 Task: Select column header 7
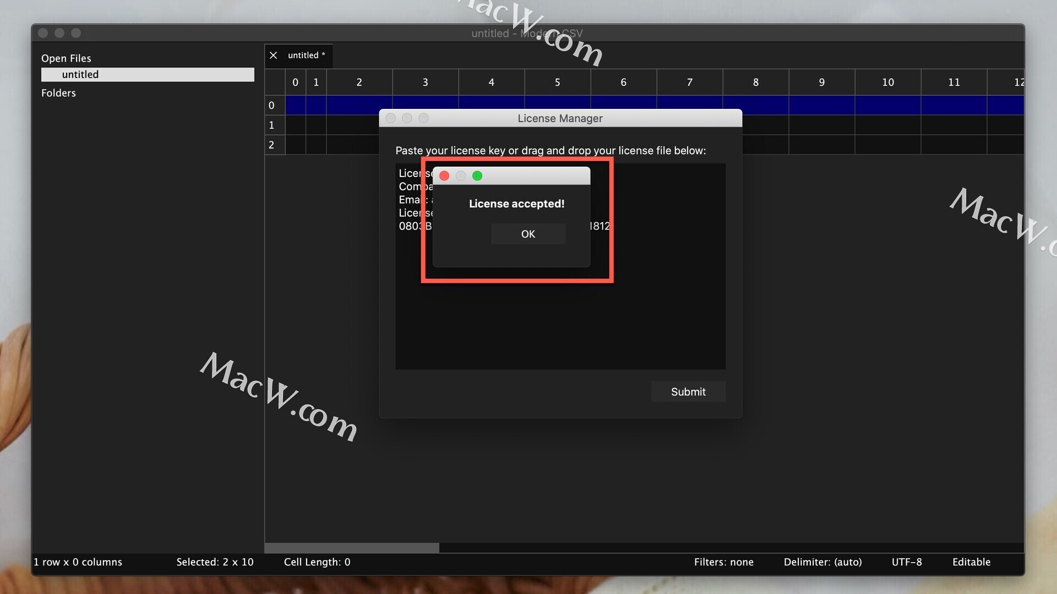coord(690,82)
